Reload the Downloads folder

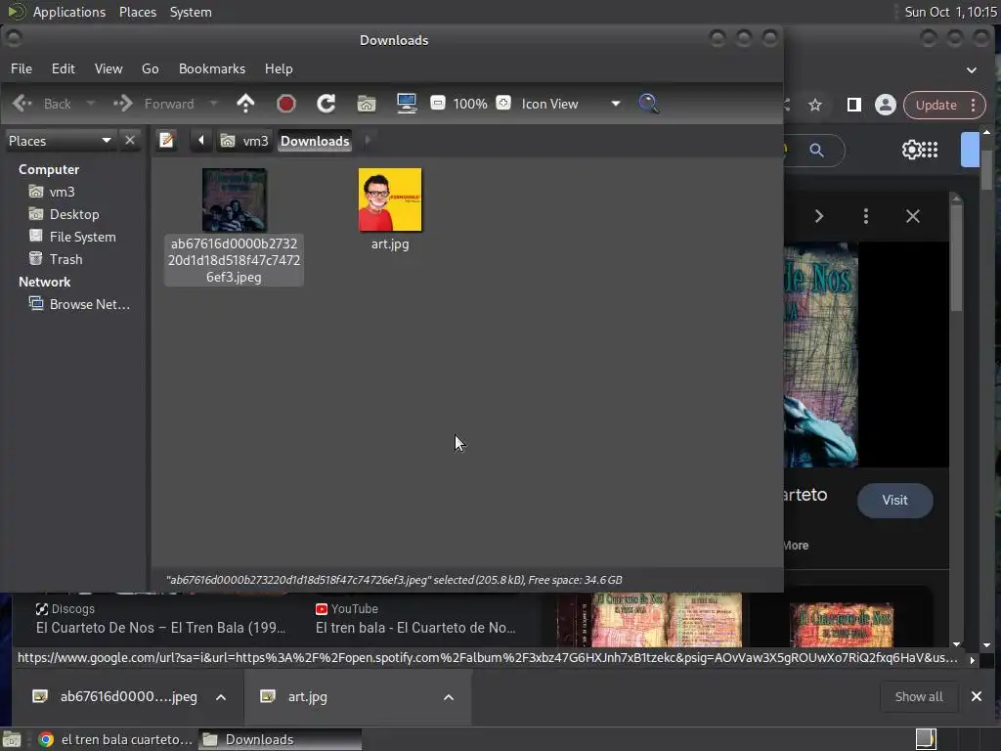pyautogui.click(x=326, y=104)
